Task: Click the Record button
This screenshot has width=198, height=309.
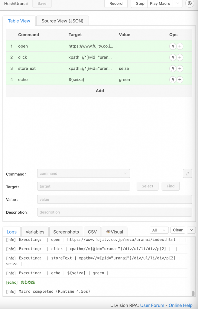Action: pos(116,4)
